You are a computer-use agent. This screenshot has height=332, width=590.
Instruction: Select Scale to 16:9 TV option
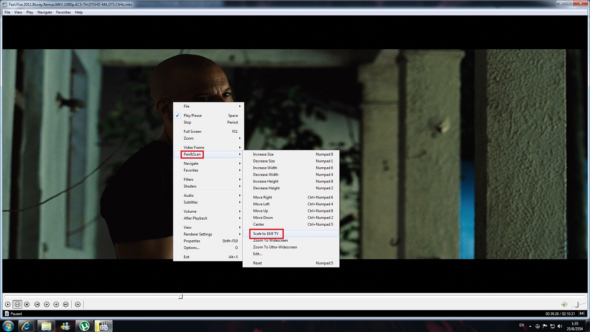click(x=291, y=233)
